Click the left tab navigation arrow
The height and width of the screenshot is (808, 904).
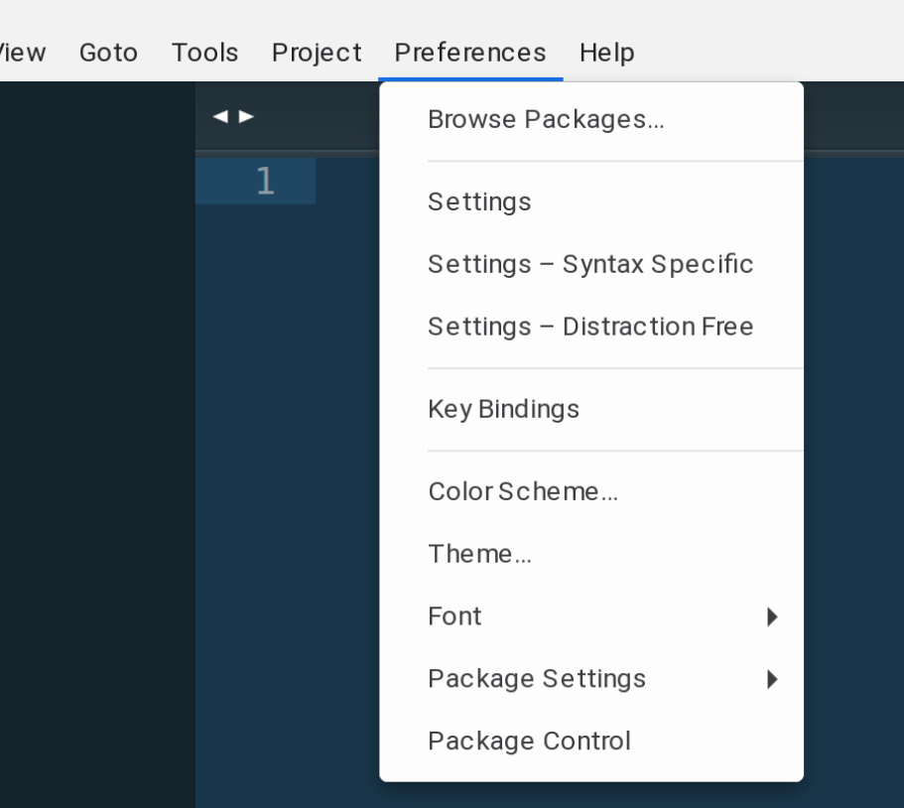click(219, 117)
